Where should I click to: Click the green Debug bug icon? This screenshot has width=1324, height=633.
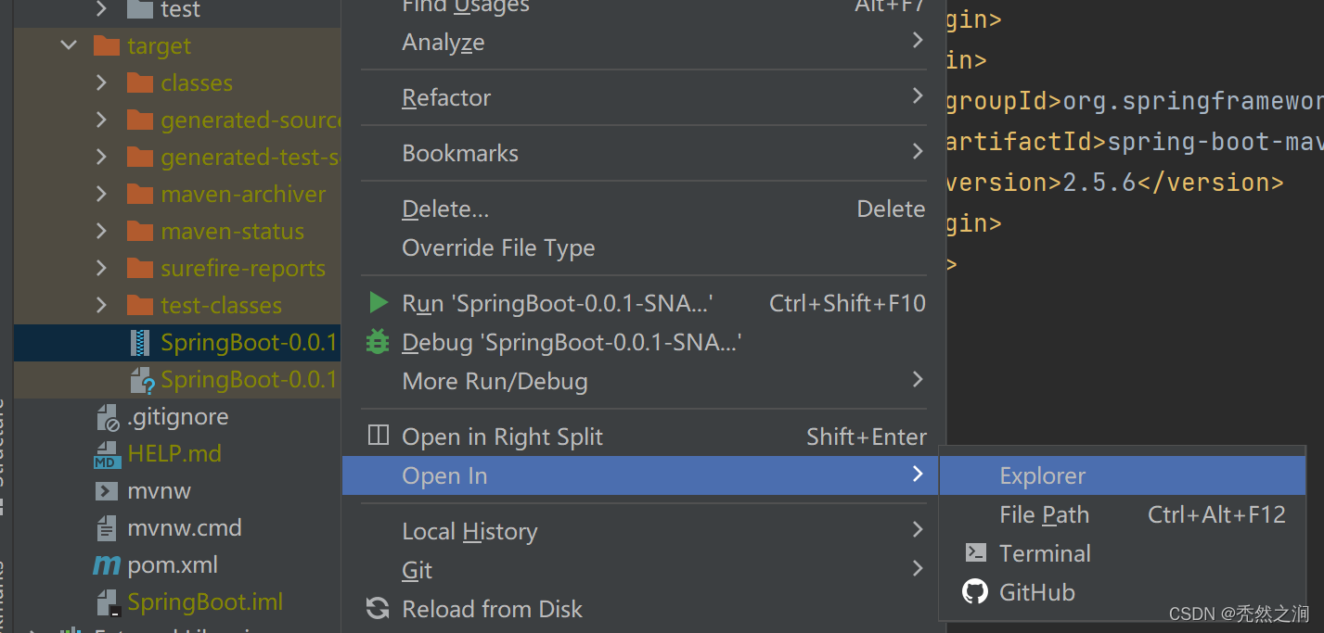click(378, 342)
